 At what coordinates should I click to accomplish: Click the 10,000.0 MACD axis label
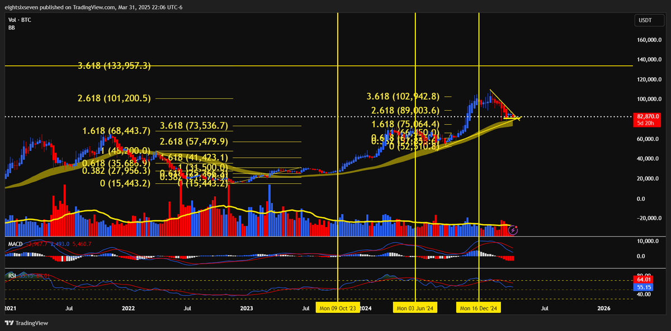point(649,241)
